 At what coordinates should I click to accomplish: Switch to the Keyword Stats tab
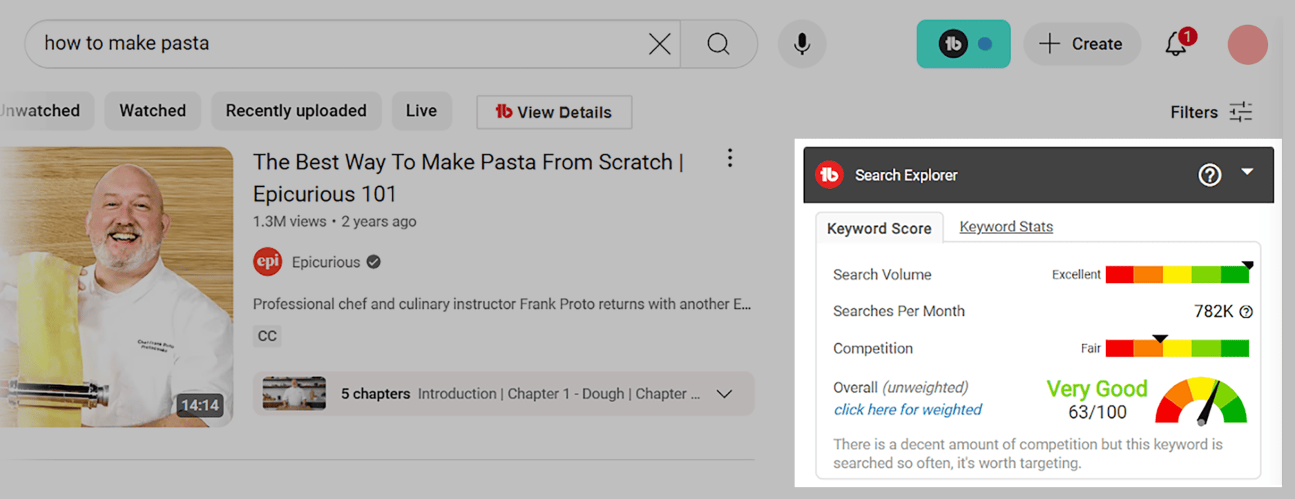click(1006, 227)
